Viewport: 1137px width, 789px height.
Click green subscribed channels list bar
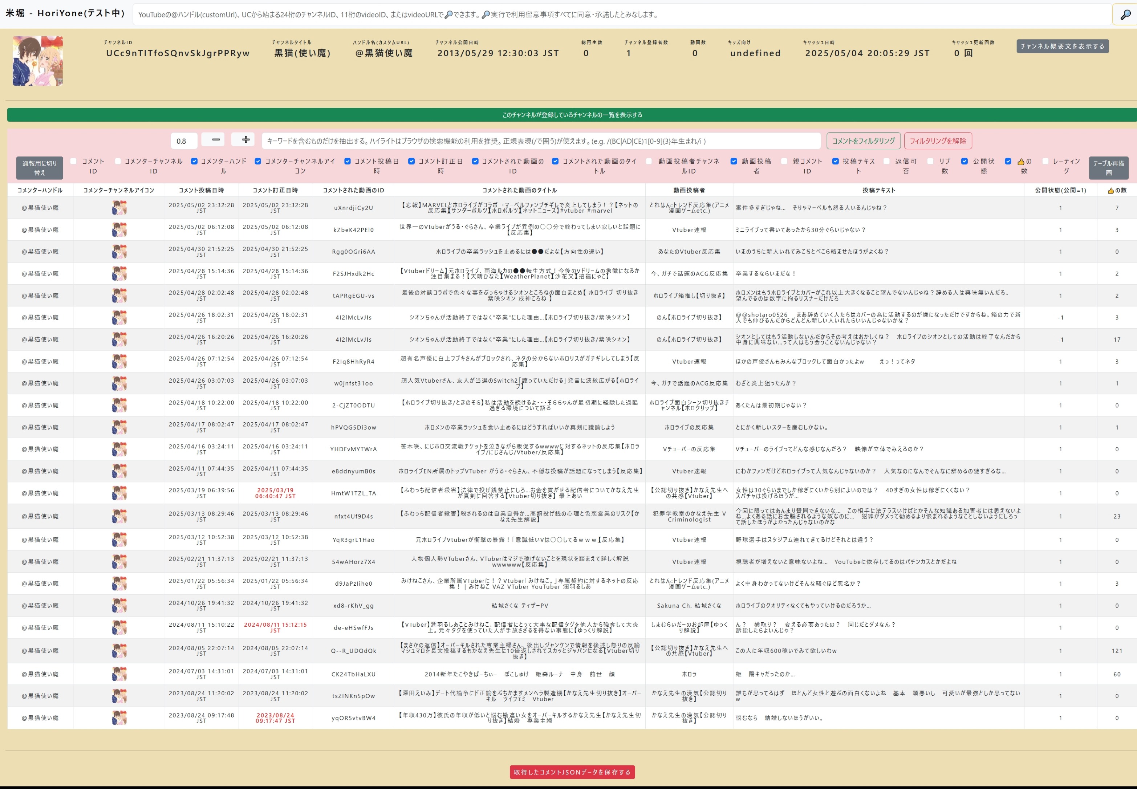pos(572,115)
